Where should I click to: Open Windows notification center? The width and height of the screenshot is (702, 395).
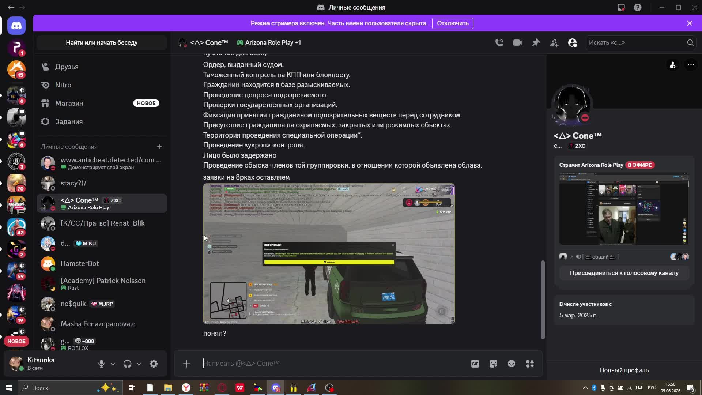690,388
